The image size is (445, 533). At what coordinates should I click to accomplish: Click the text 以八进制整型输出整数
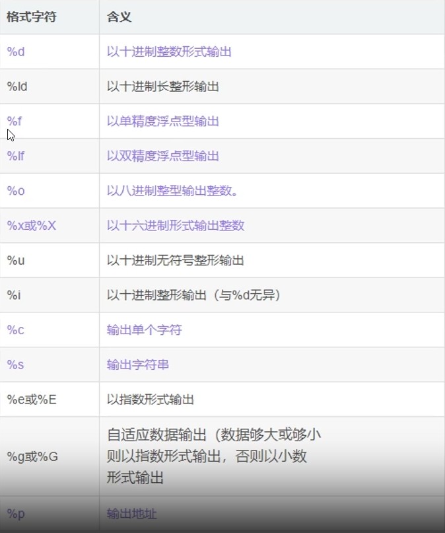tap(172, 191)
